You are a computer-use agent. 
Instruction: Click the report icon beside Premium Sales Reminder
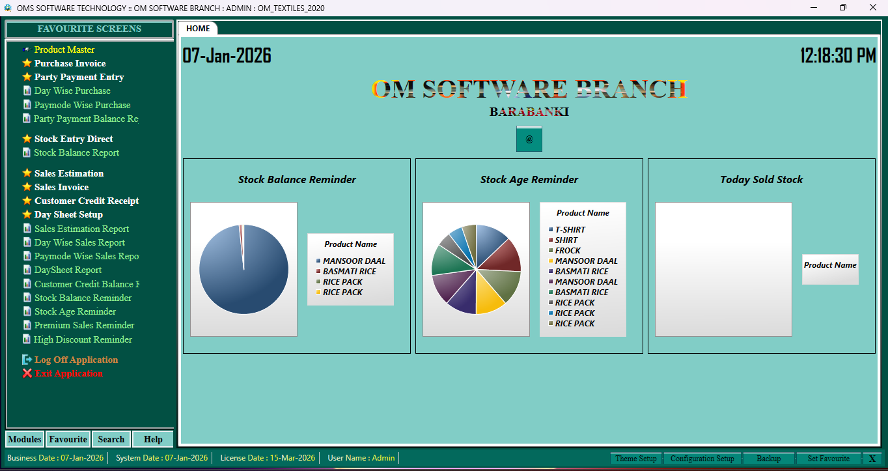click(27, 325)
